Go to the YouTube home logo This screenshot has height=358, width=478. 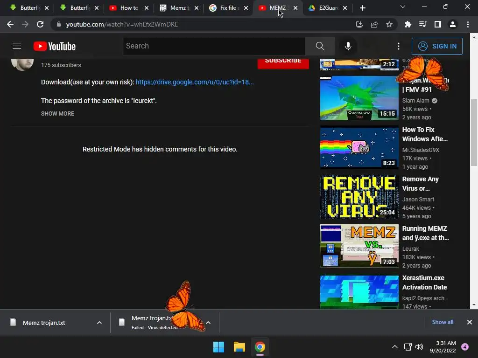tap(55, 46)
